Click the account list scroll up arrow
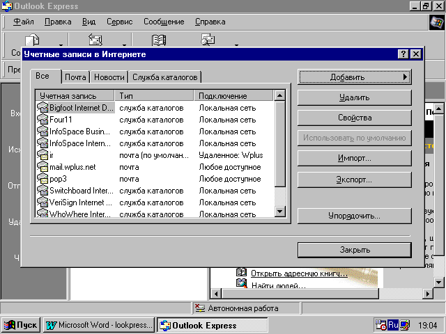Screen dimensions: 446x334 tap(279, 96)
